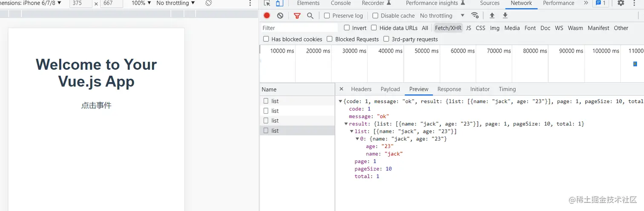Image resolution: width=644 pixels, height=211 pixels.
Task: Switch to the Sources tab
Action: [x=490, y=3]
